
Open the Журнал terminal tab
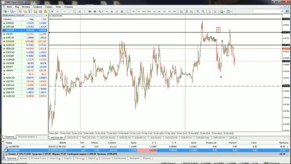146,159
